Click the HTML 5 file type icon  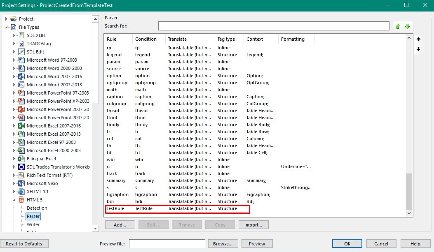coord(22,200)
